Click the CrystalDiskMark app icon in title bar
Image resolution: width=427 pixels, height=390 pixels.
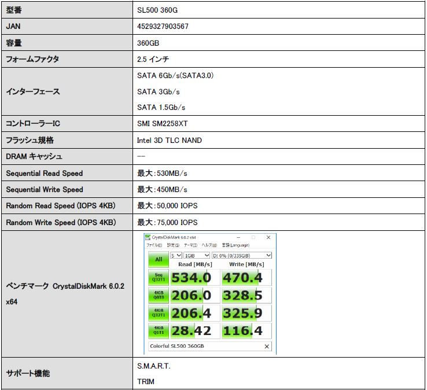click(x=148, y=237)
